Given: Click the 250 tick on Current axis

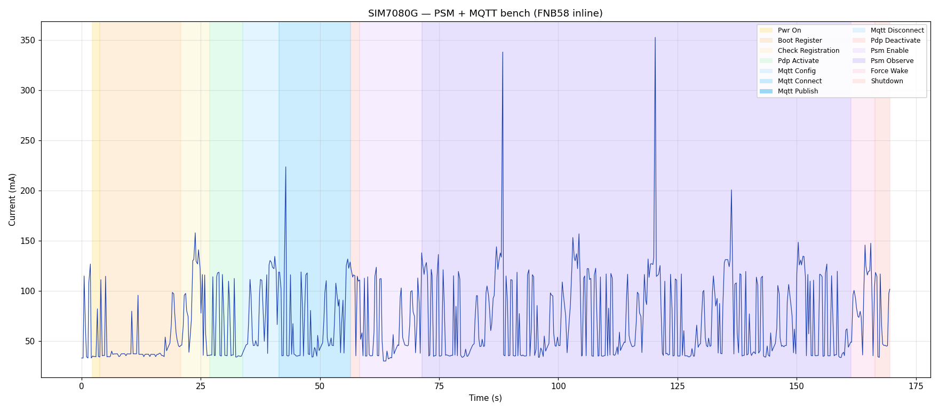Looking at the screenshot, I should click(28, 141).
